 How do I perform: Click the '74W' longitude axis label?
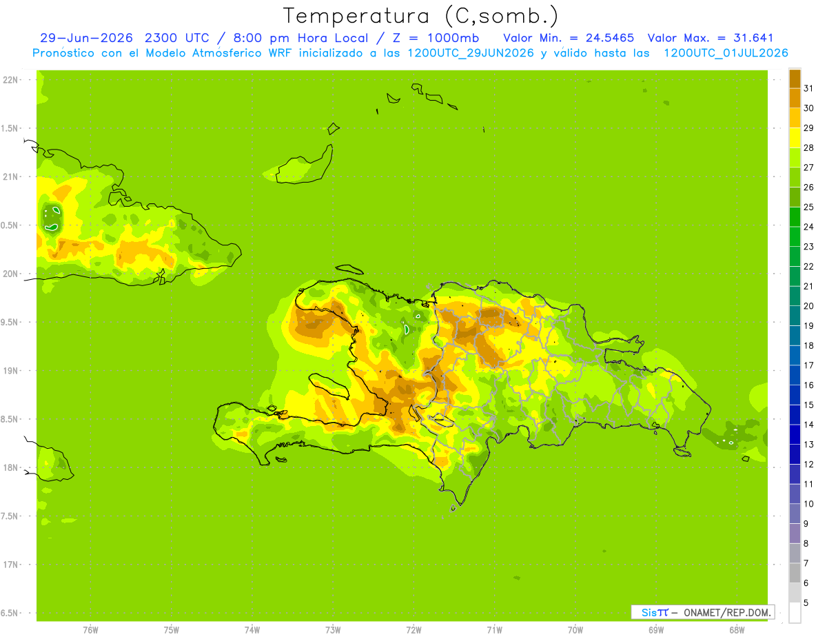[252, 630]
